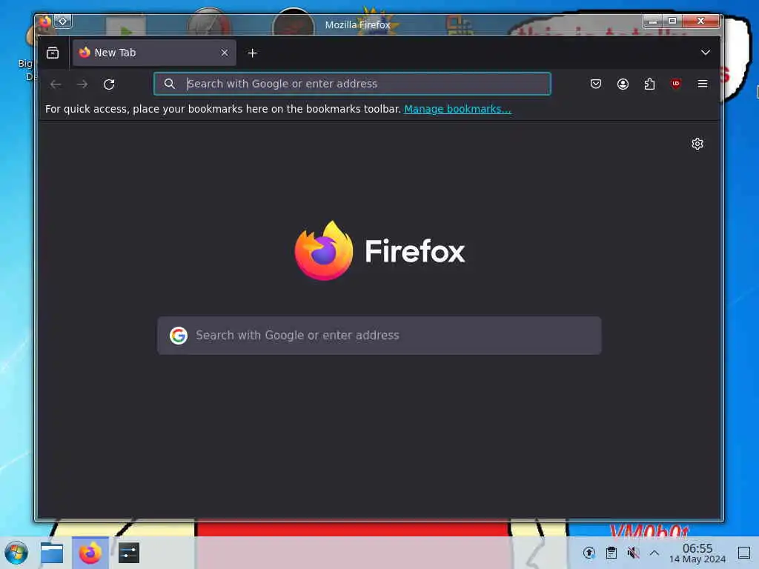Save page to Pocket
This screenshot has height=569, width=759.
pos(596,84)
